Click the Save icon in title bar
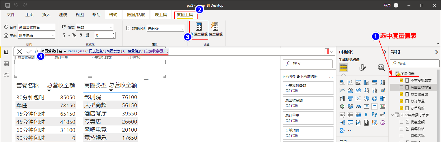 point(8,5)
